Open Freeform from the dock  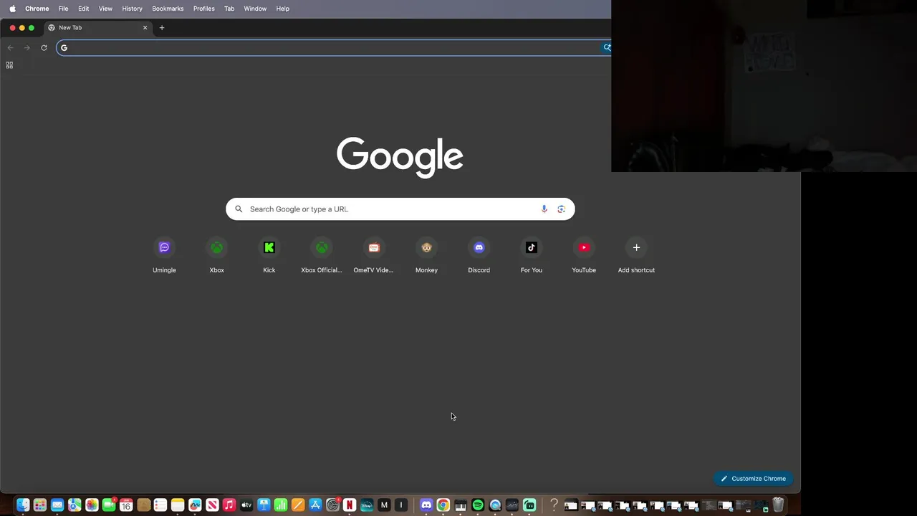(195, 505)
